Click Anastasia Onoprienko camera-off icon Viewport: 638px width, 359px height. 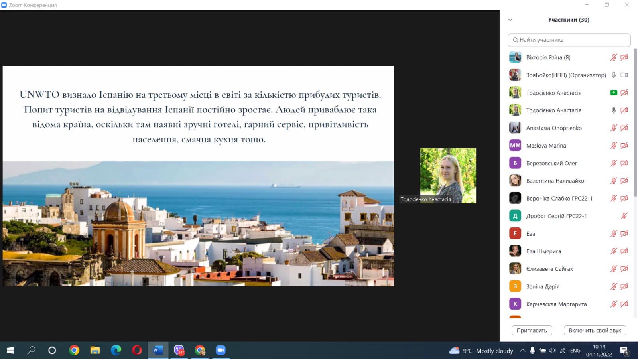(x=624, y=128)
